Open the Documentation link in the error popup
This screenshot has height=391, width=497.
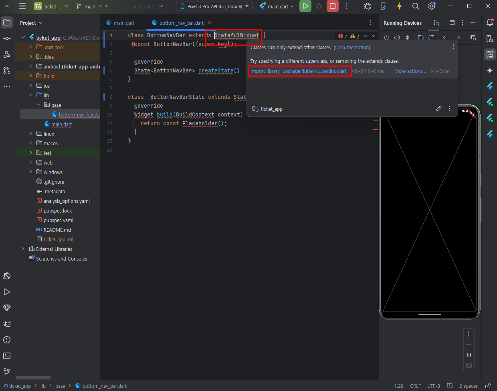[x=352, y=47]
